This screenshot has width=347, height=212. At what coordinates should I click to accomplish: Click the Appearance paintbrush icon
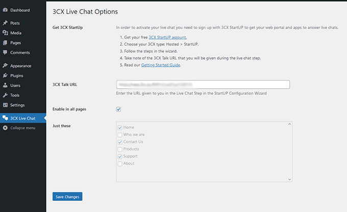(5, 66)
